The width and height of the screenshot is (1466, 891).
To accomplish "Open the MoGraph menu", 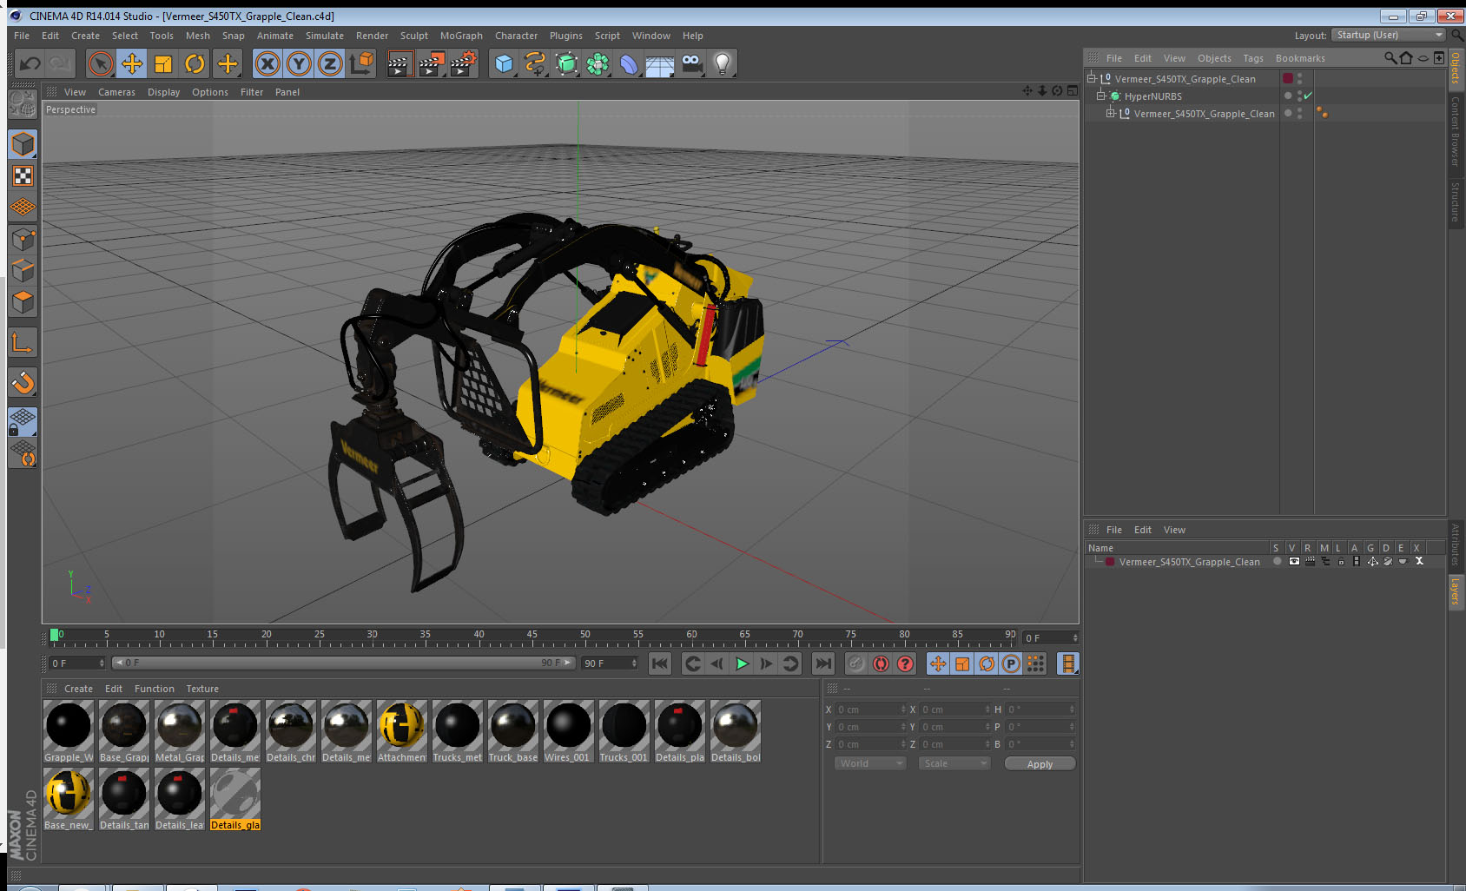I will click(461, 36).
